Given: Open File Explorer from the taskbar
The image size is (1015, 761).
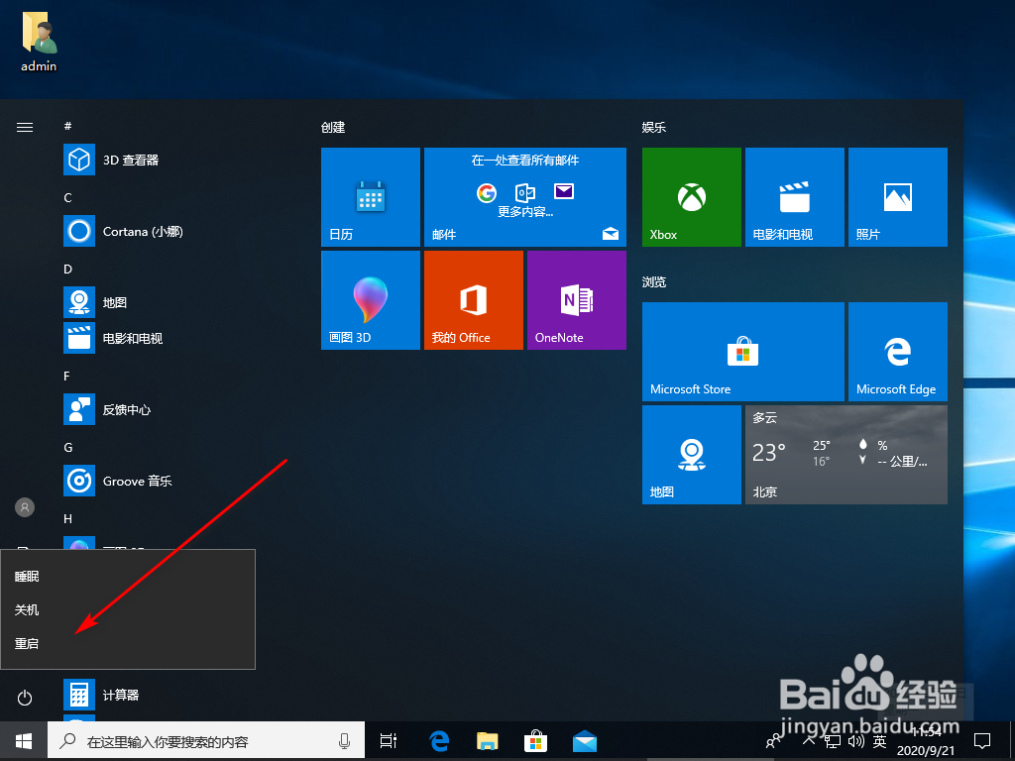Looking at the screenshot, I should (488, 741).
